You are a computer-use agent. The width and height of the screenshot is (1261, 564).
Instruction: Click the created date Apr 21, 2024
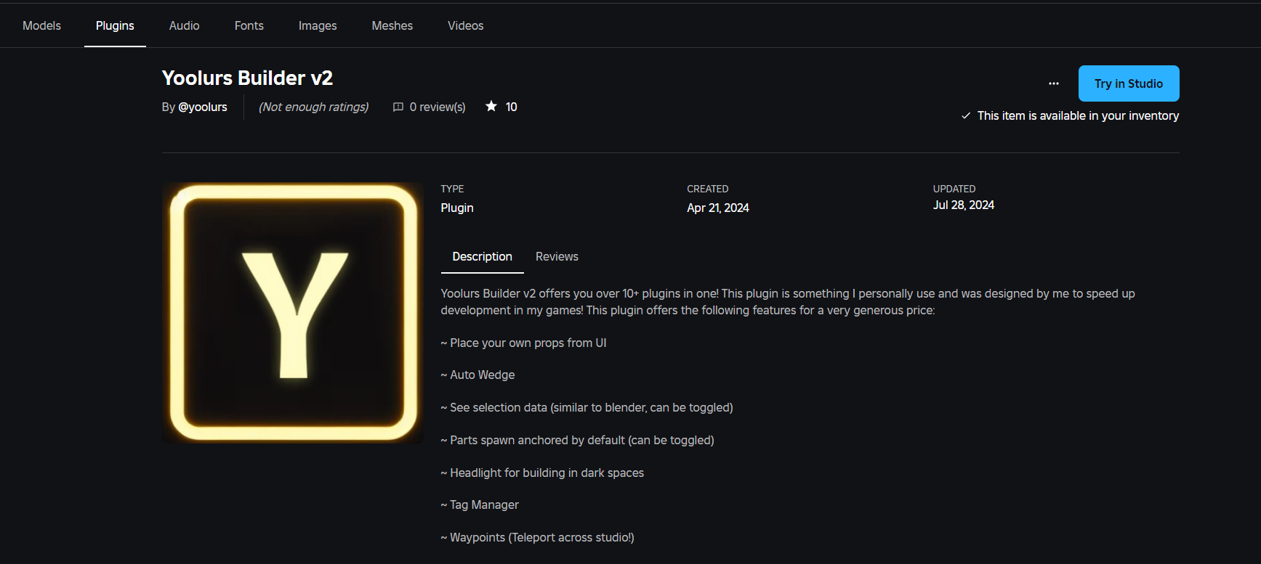[718, 208]
